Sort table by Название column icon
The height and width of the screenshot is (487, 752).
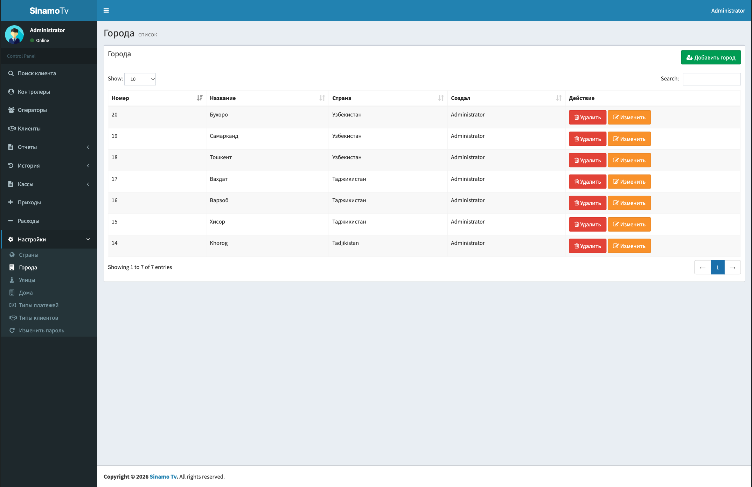(x=322, y=98)
